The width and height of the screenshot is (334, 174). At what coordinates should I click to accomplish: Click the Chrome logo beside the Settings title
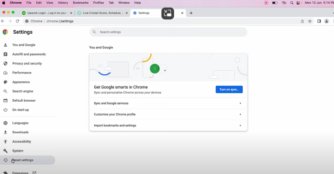pyautogui.click(x=5, y=32)
